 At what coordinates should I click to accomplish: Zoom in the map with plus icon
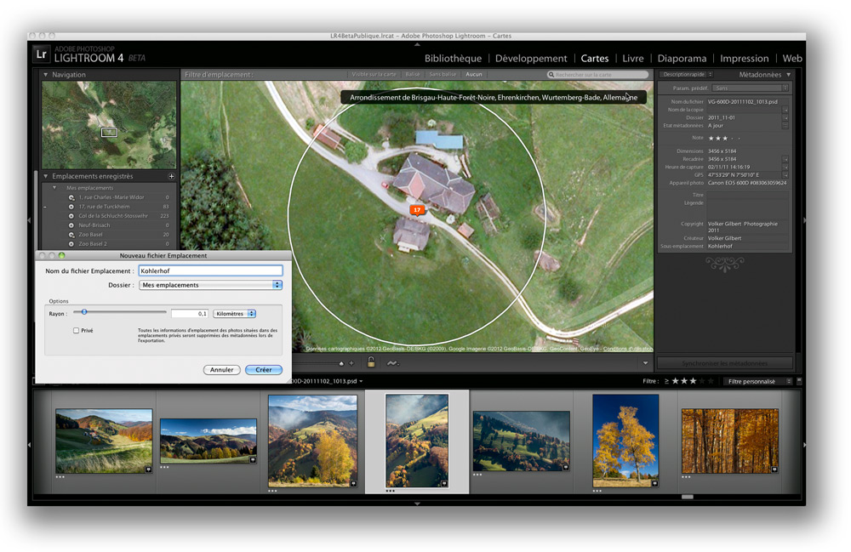coord(351,363)
